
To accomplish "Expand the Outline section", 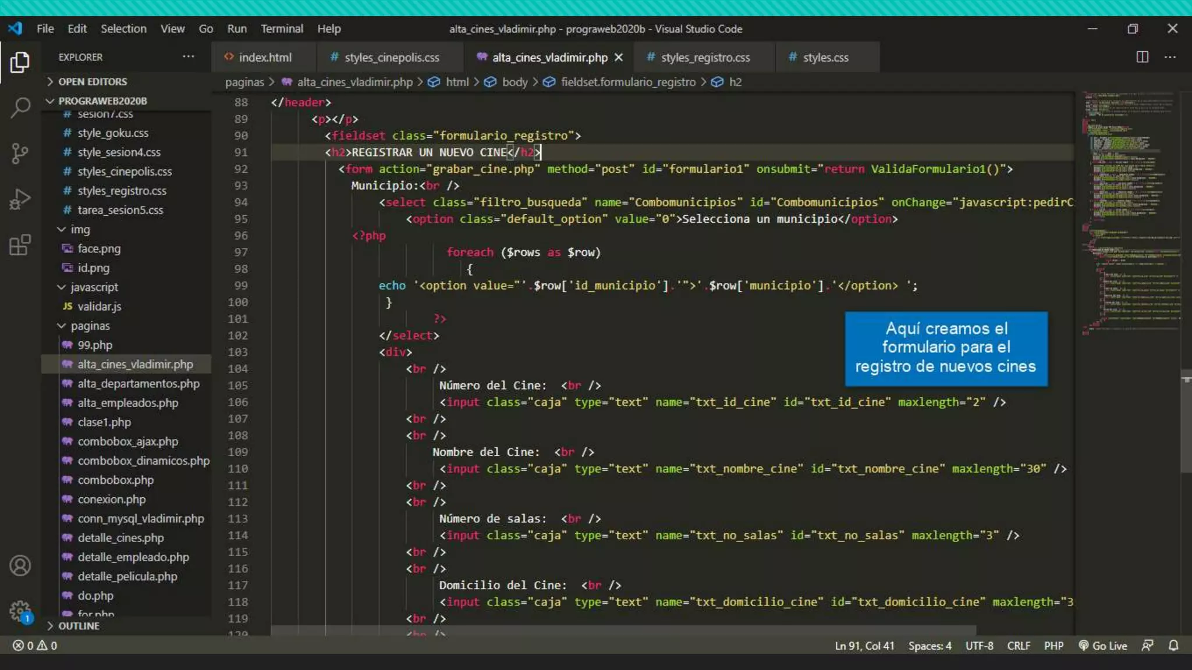I will point(79,626).
